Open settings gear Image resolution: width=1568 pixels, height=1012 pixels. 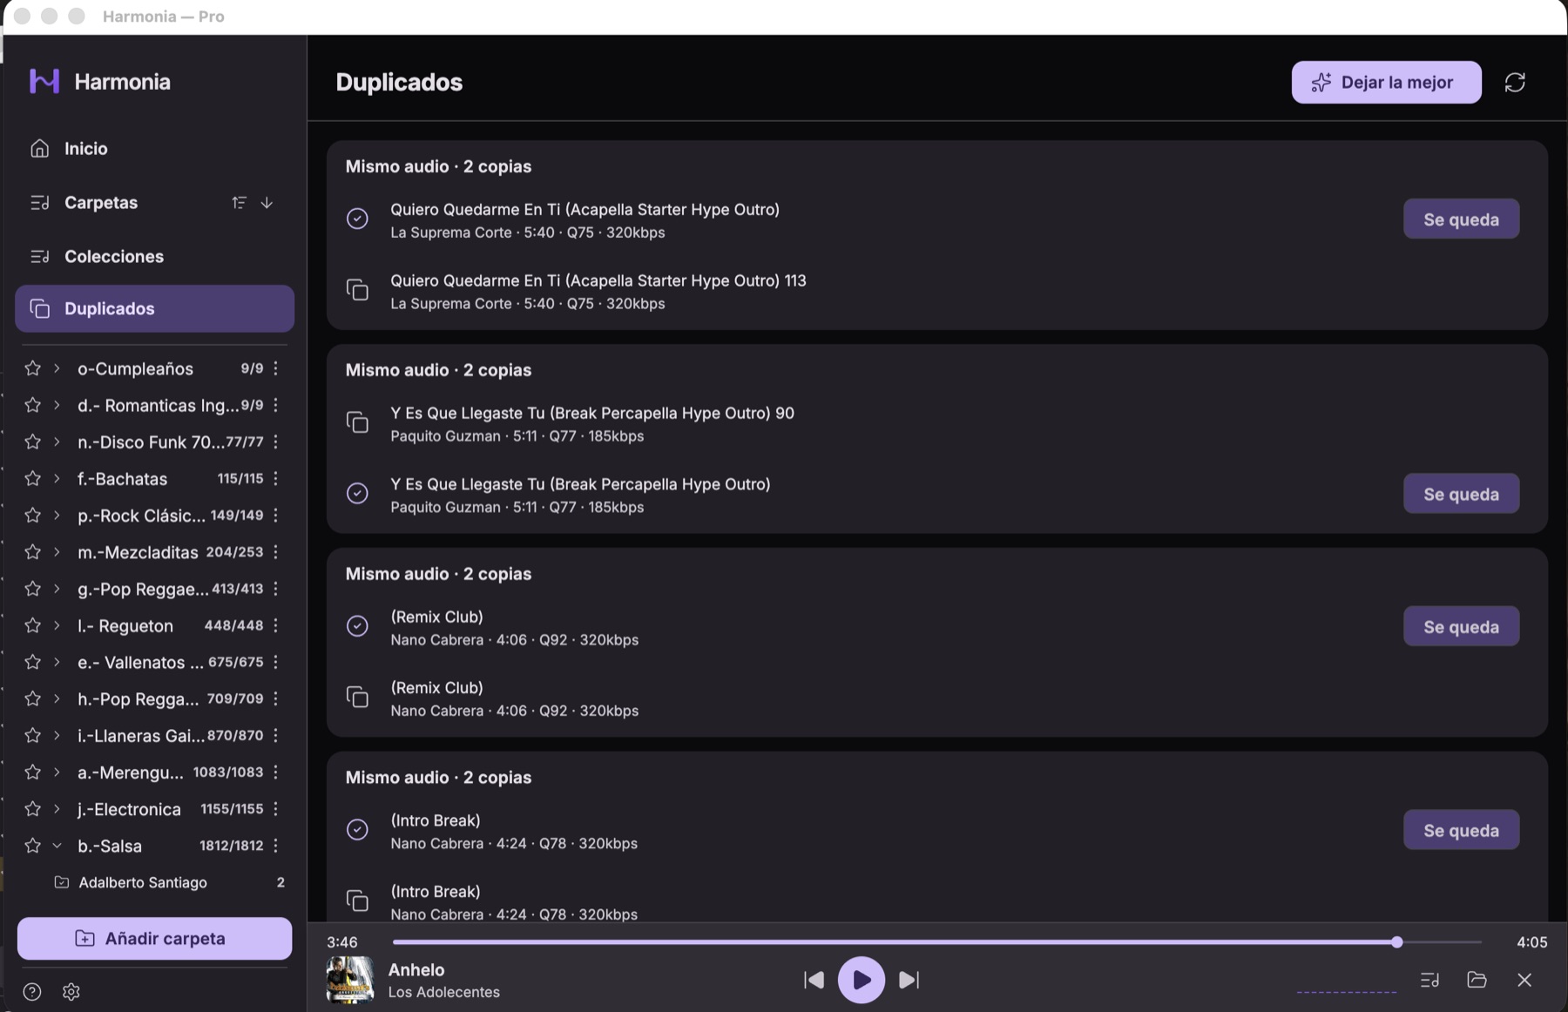pyautogui.click(x=71, y=992)
